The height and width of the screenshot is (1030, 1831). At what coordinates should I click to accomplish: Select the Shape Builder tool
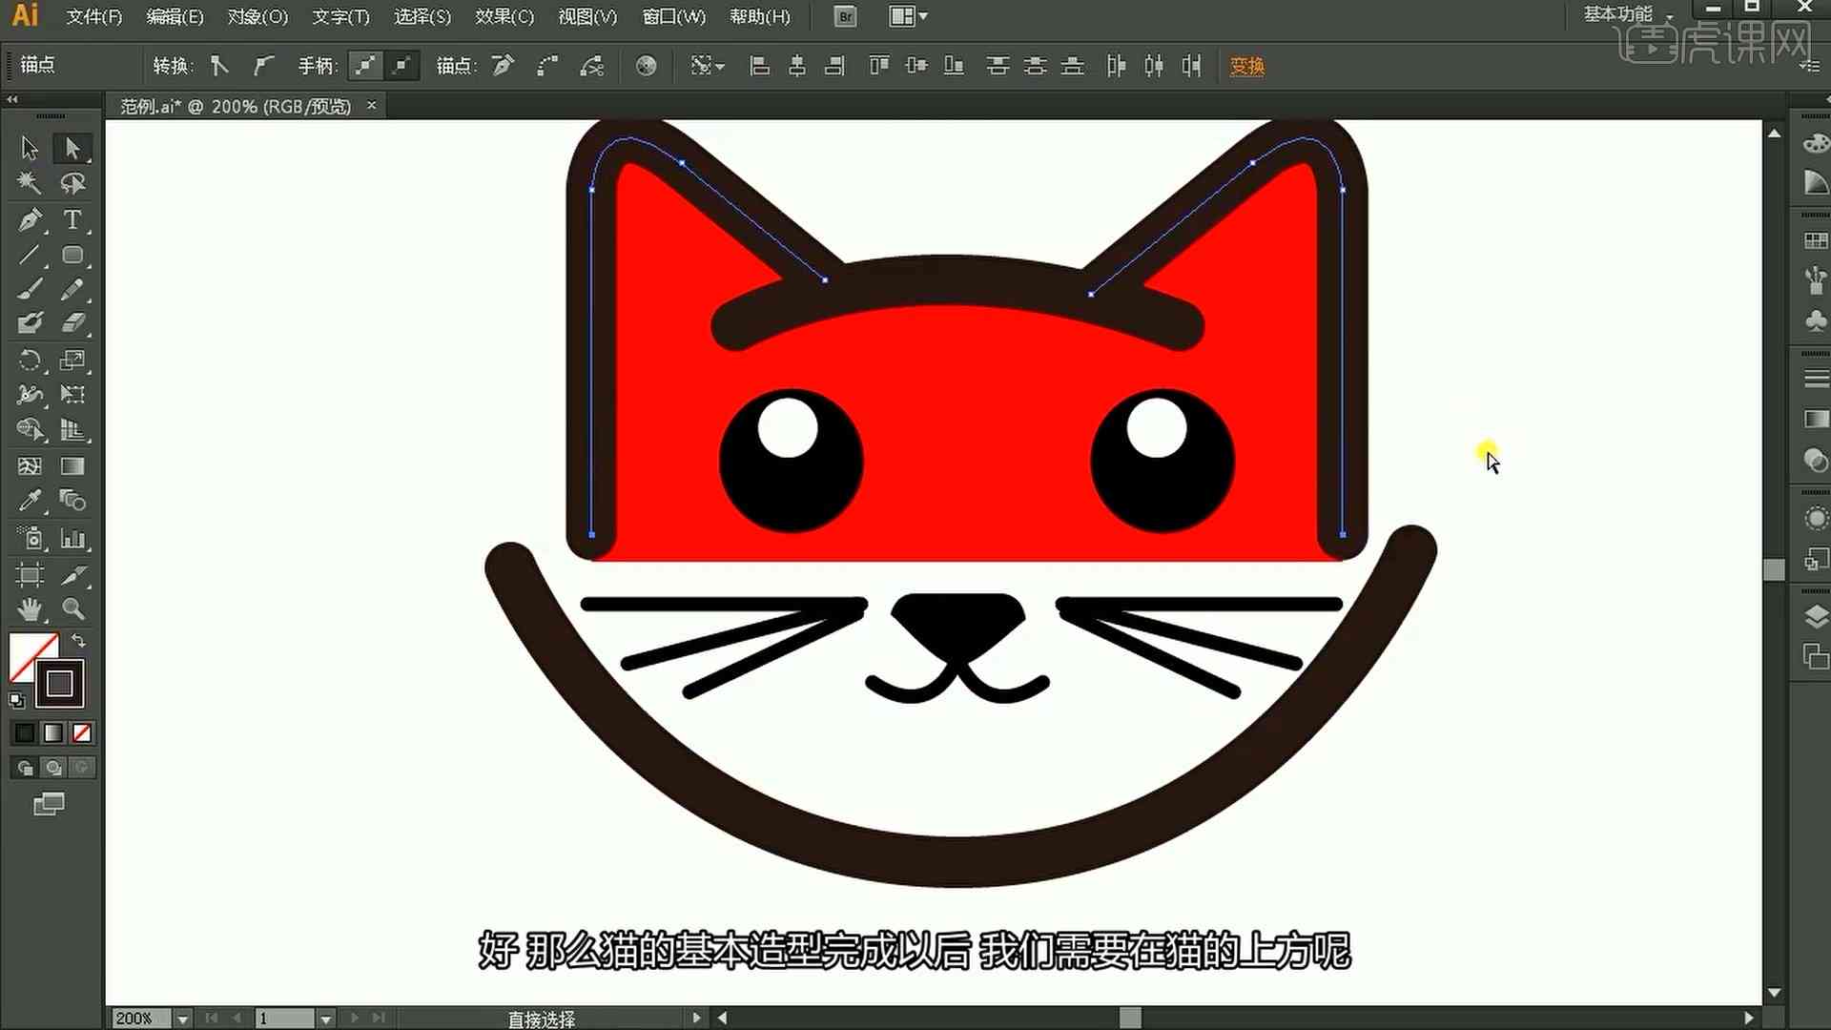point(30,430)
